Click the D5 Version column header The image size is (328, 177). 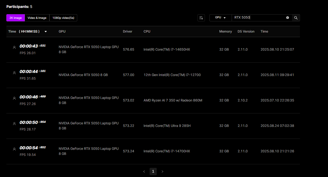coord(246,32)
